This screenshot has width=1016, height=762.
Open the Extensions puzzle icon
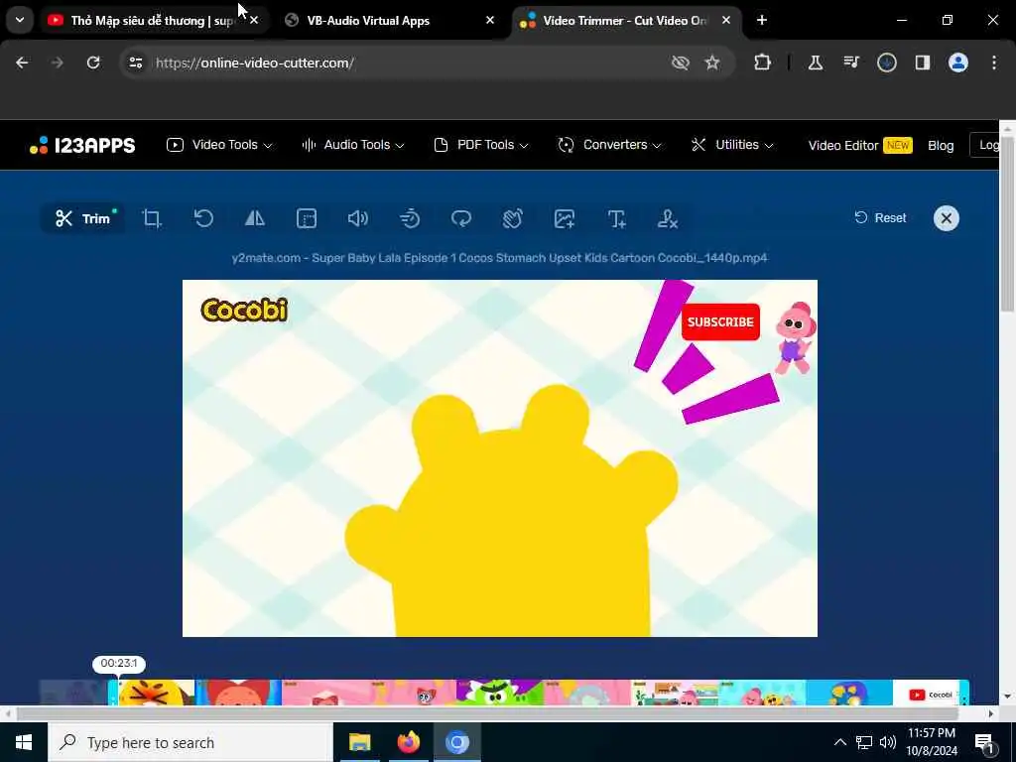pyautogui.click(x=763, y=63)
